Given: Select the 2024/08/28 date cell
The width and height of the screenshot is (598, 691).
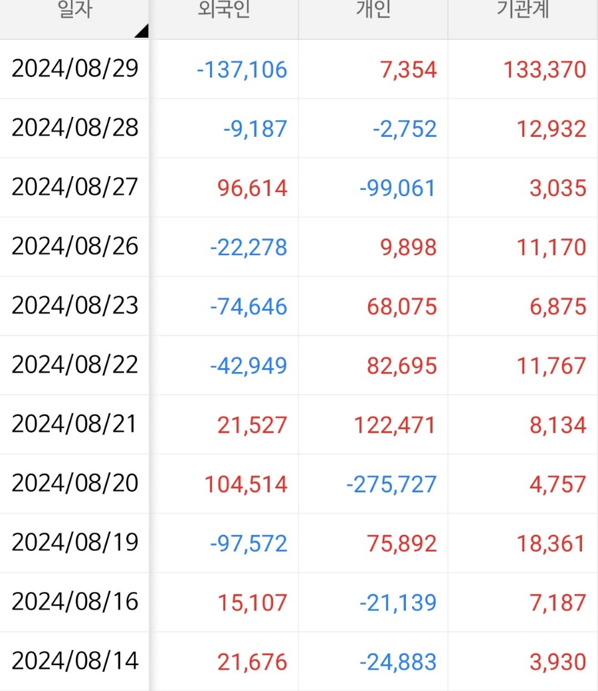Looking at the screenshot, I should [x=75, y=128].
